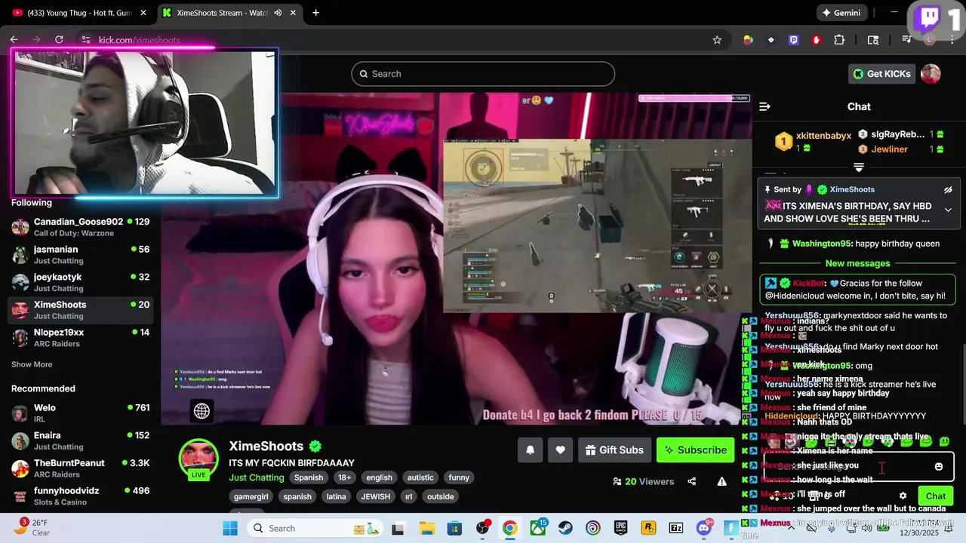Click the Just Chatting category link
The height and width of the screenshot is (543, 966).
[x=257, y=477]
